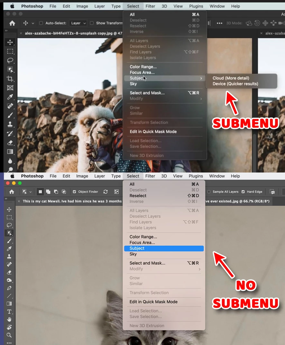
Task: Close the cat Mewsli document tab
Action: (x=19, y=201)
